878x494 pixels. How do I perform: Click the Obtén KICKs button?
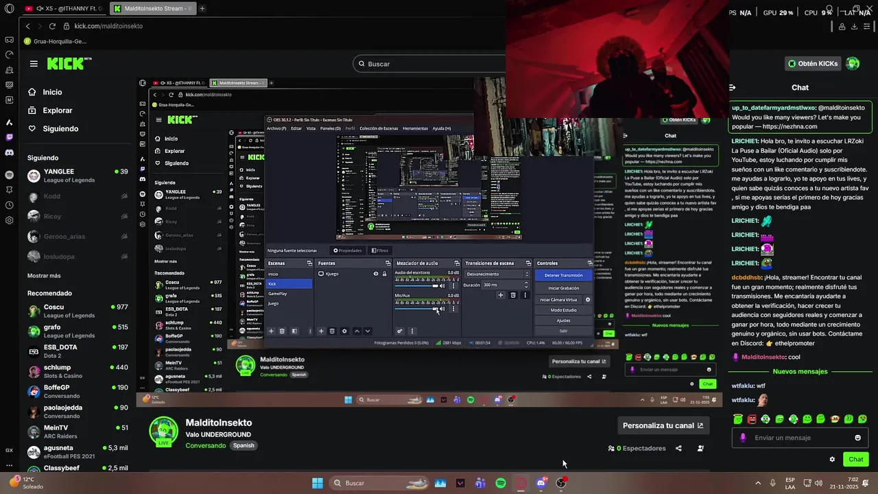(813, 64)
